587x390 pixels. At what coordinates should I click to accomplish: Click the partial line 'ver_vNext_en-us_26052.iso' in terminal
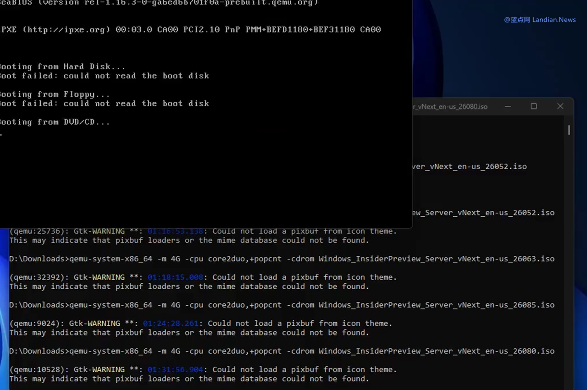coord(470,166)
